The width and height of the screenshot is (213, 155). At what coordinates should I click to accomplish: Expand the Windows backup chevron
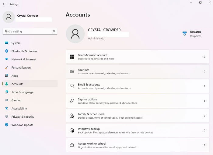204,130
